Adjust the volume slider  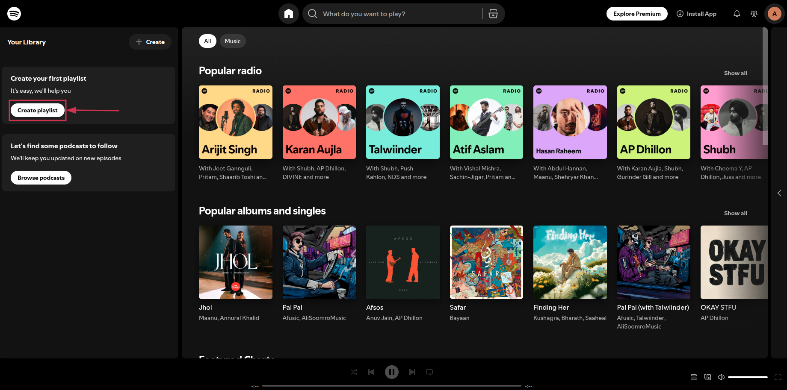coord(748,377)
